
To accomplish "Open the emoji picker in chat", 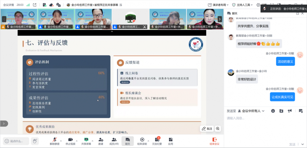I will click(273, 111).
